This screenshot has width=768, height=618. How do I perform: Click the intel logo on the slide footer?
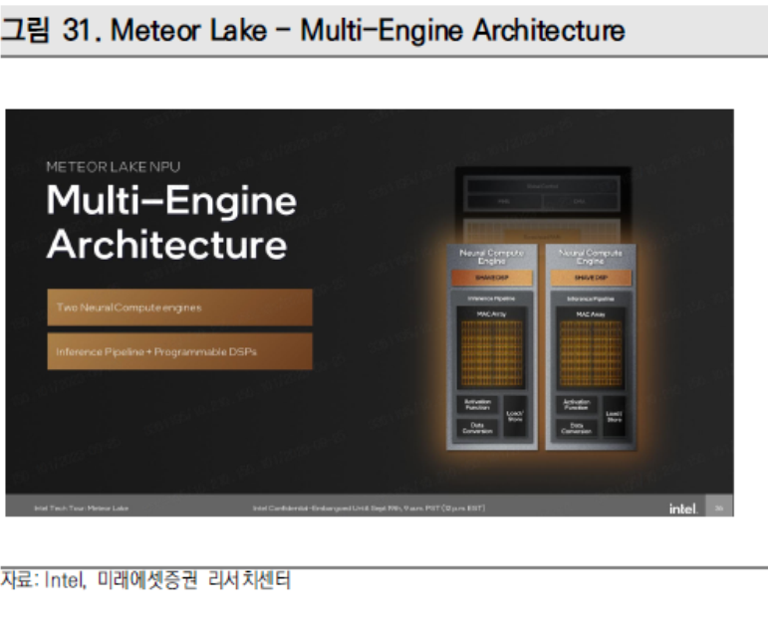682,509
